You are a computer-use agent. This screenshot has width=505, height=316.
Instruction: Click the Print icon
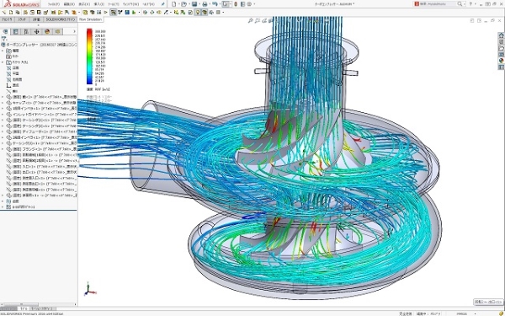click(205, 4)
